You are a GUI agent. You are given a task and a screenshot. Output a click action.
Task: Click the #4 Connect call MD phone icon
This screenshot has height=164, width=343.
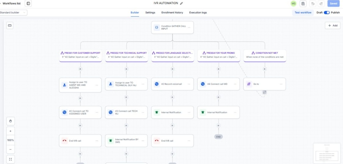(x=203, y=84)
